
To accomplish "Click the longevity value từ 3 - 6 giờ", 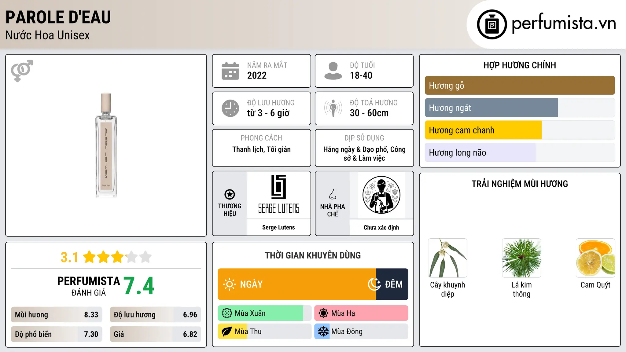I will click(x=268, y=113).
